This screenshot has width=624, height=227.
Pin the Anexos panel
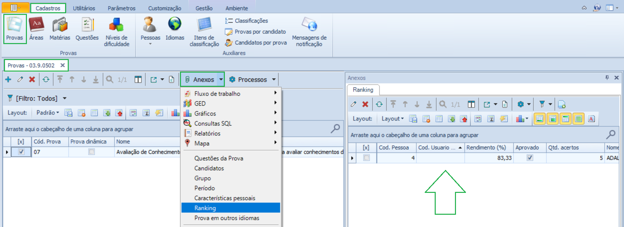point(607,78)
